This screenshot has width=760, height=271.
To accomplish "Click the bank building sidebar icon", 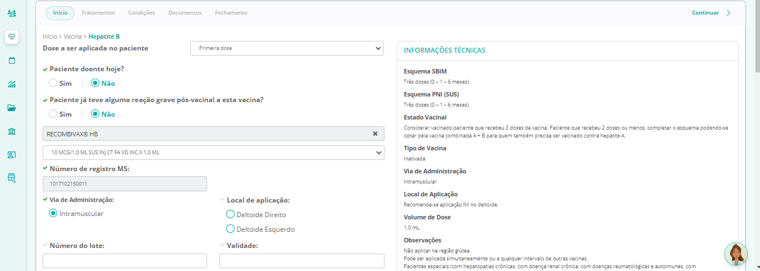I will (12, 131).
